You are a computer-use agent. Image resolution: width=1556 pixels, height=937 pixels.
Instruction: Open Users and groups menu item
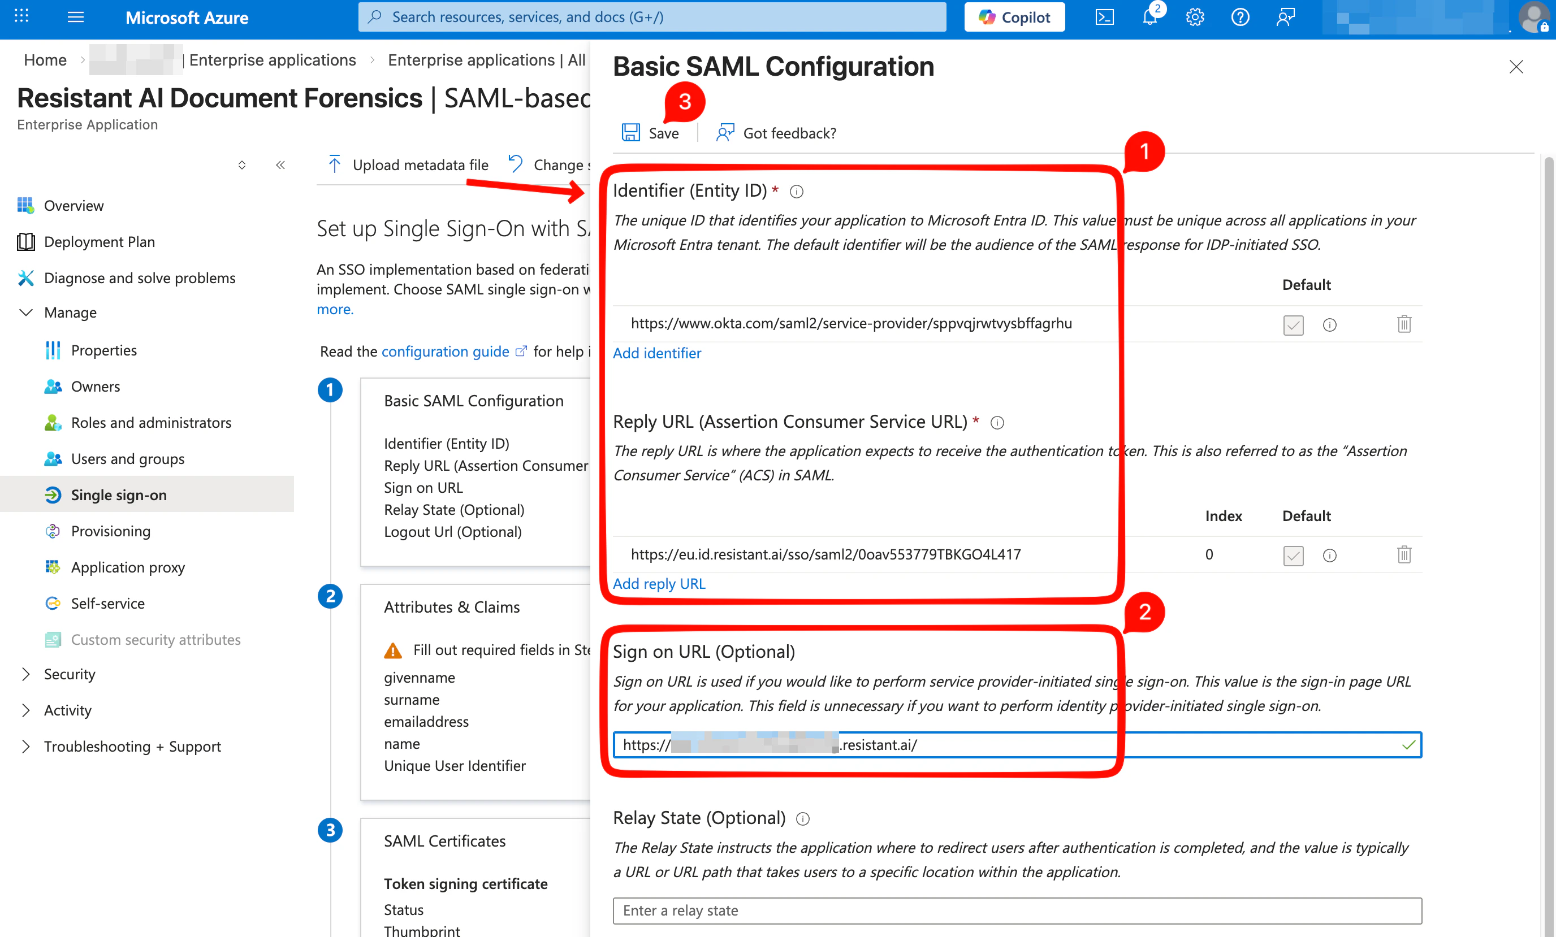(x=128, y=458)
